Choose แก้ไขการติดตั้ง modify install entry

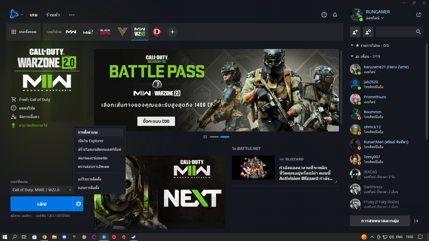pyautogui.click(x=99, y=179)
